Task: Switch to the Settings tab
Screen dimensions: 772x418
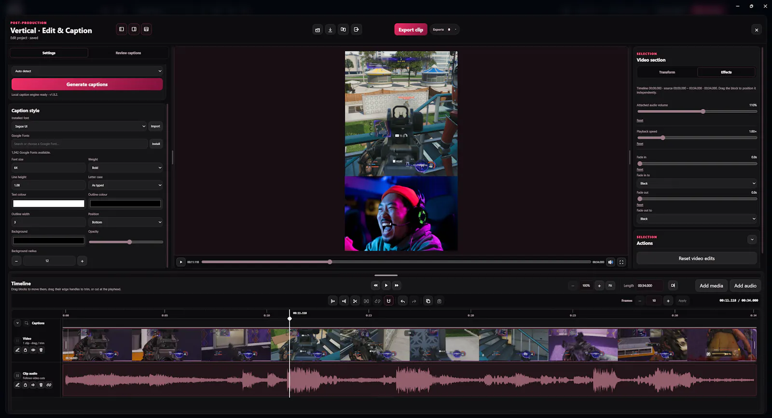Action: (x=49, y=53)
